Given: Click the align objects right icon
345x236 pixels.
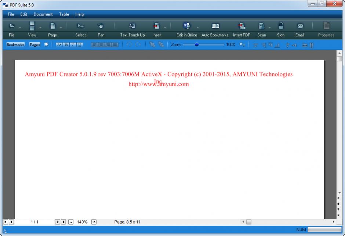Looking at the screenshot, I should pyautogui.click(x=264, y=45).
